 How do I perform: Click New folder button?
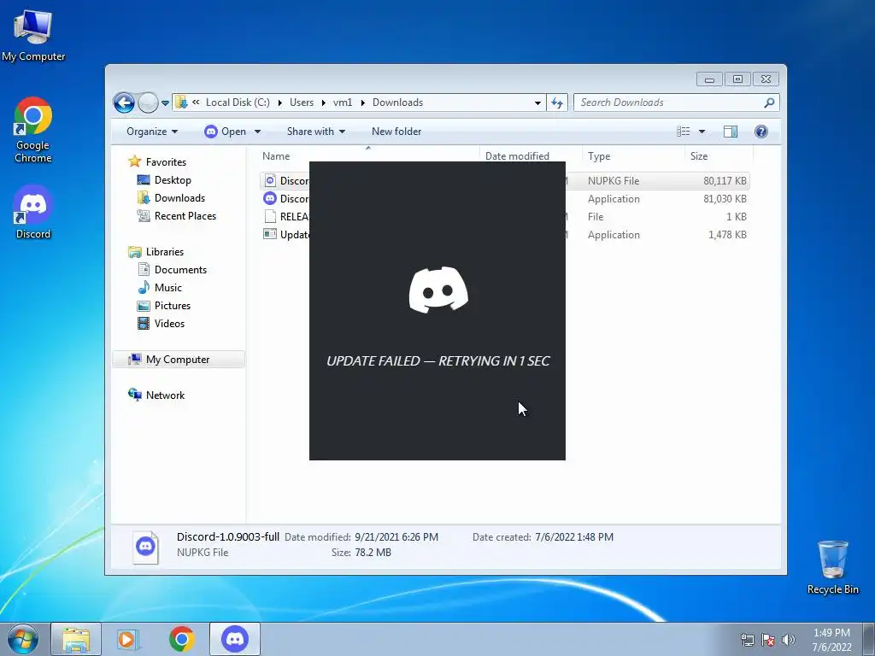point(396,132)
